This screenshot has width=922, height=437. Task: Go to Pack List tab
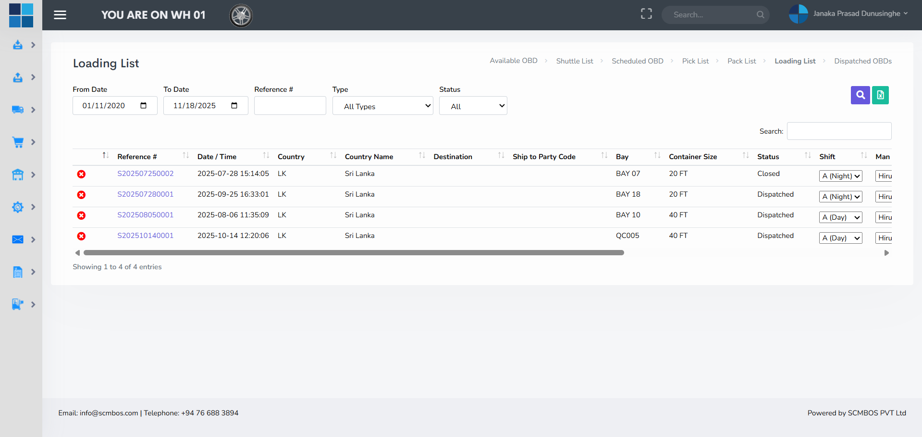pyautogui.click(x=741, y=61)
